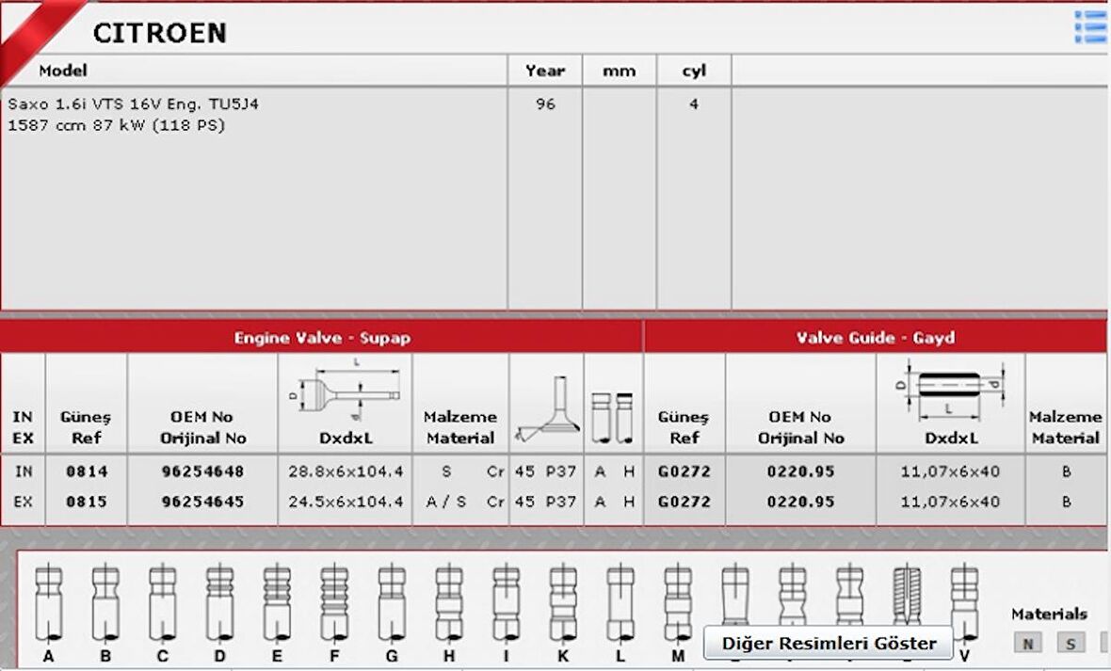Screen dimensions: 1111x671
Task: Click the Materials legend label
Action: 1050,615
